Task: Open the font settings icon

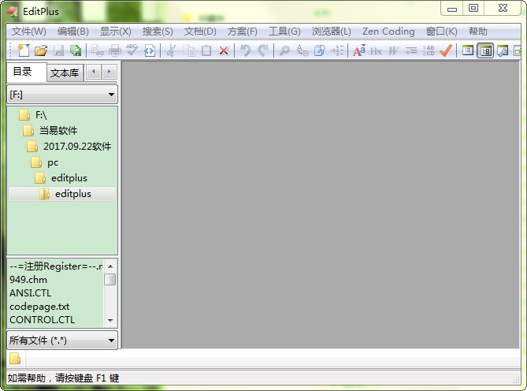Action: pyautogui.click(x=358, y=50)
